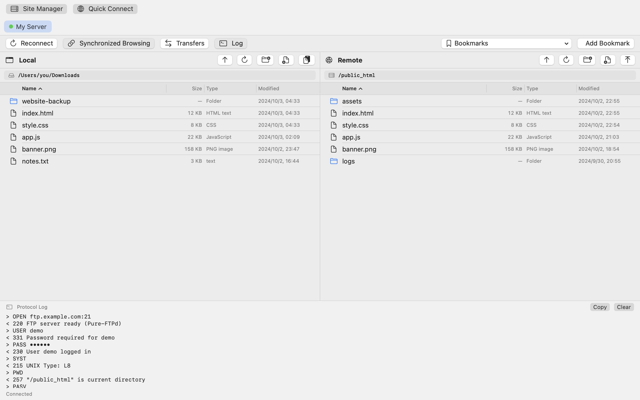The height and width of the screenshot is (400, 640).
Task: Open the Transfers view
Action: pos(184,43)
